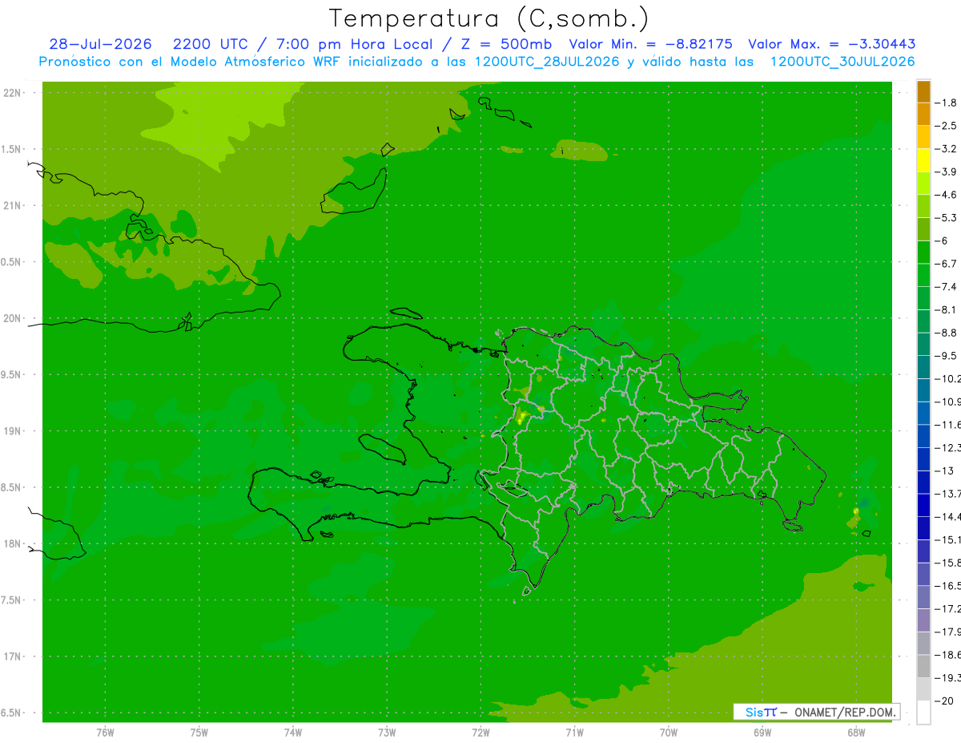The width and height of the screenshot is (961, 743).
Task: Select the dark orange top legend swatch above -1.8
Action: click(923, 91)
